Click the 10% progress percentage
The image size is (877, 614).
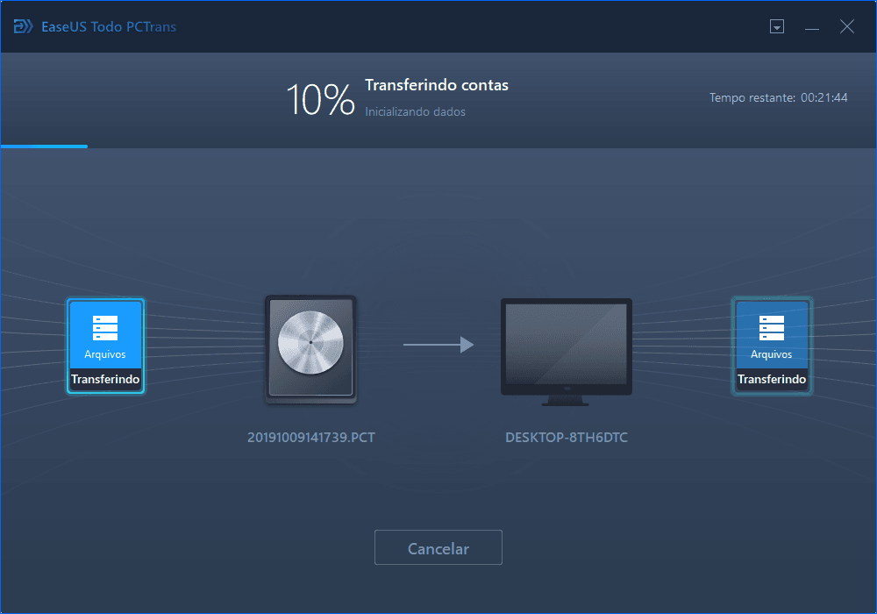pos(320,99)
